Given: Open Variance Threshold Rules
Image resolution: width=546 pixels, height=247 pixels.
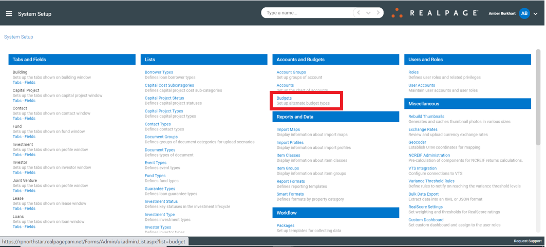Looking at the screenshot, I should [431, 181].
